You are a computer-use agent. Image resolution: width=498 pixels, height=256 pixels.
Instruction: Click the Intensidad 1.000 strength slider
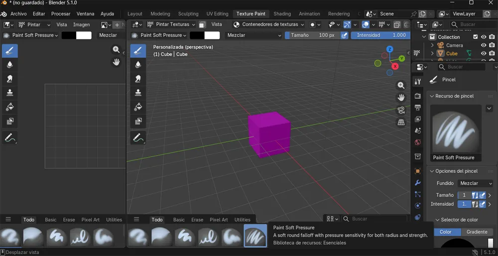coord(380,35)
